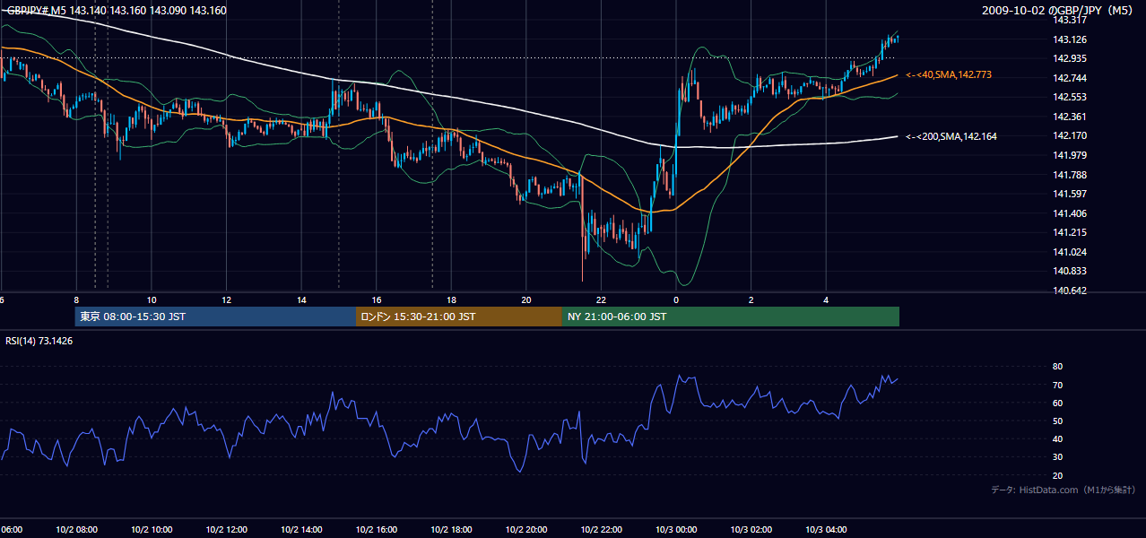Click the RSI scale value 80

pyautogui.click(x=1057, y=367)
